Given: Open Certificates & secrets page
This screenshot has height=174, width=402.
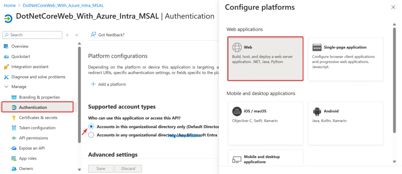Looking at the screenshot, I should coord(38,117).
